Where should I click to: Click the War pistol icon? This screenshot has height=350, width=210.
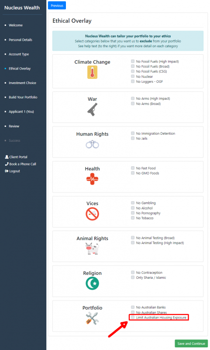point(92,110)
